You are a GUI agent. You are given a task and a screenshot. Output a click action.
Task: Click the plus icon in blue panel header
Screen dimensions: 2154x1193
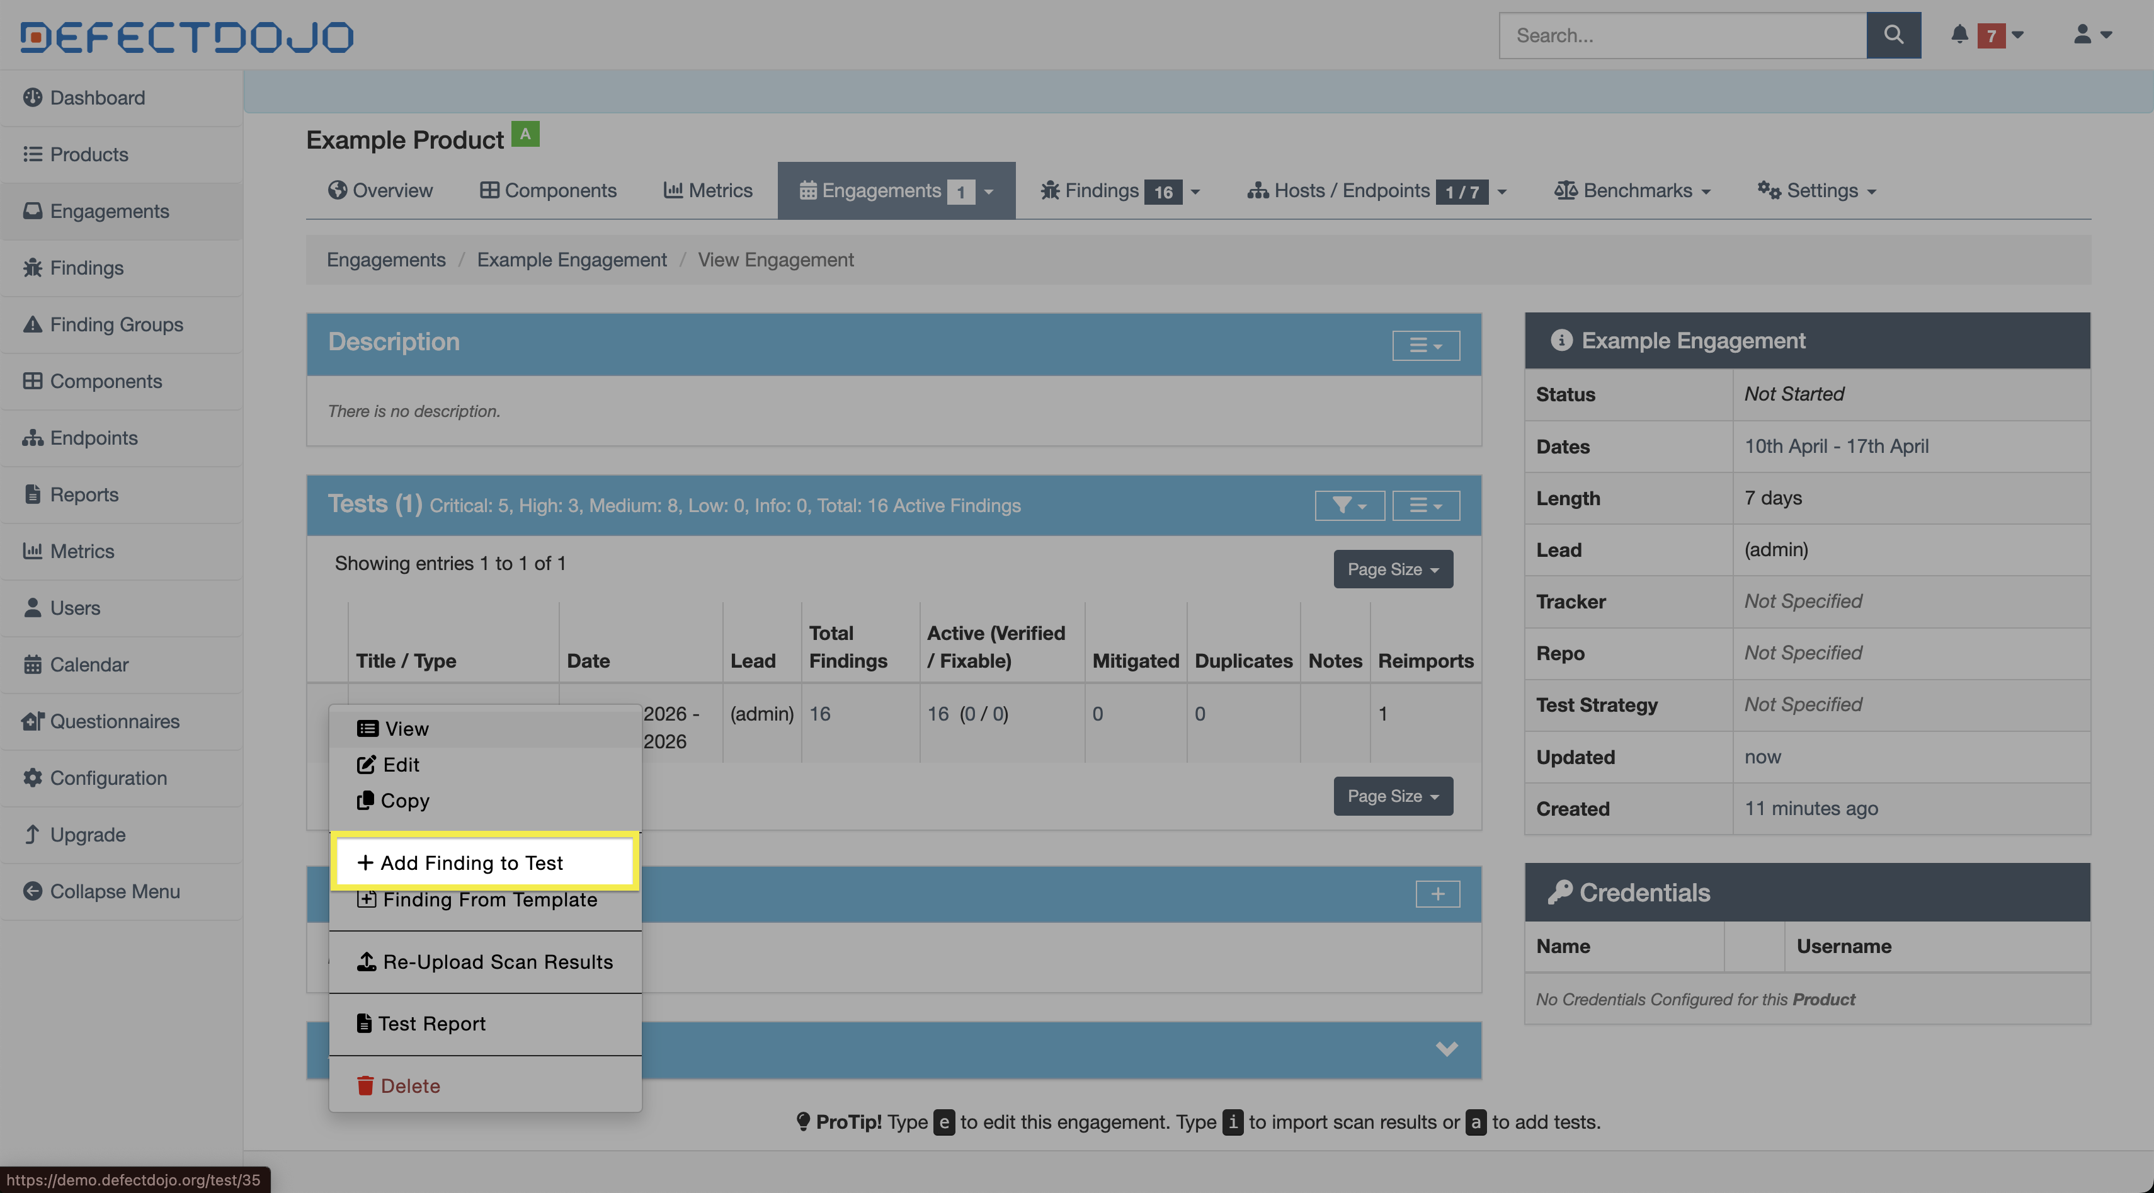click(x=1437, y=894)
